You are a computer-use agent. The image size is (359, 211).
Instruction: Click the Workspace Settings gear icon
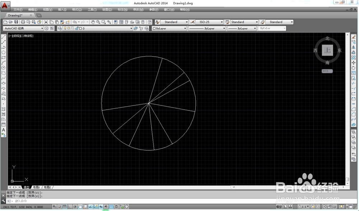[46, 28]
